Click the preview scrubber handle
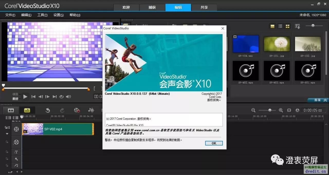The width and height of the screenshot is (329, 175). click(3, 85)
